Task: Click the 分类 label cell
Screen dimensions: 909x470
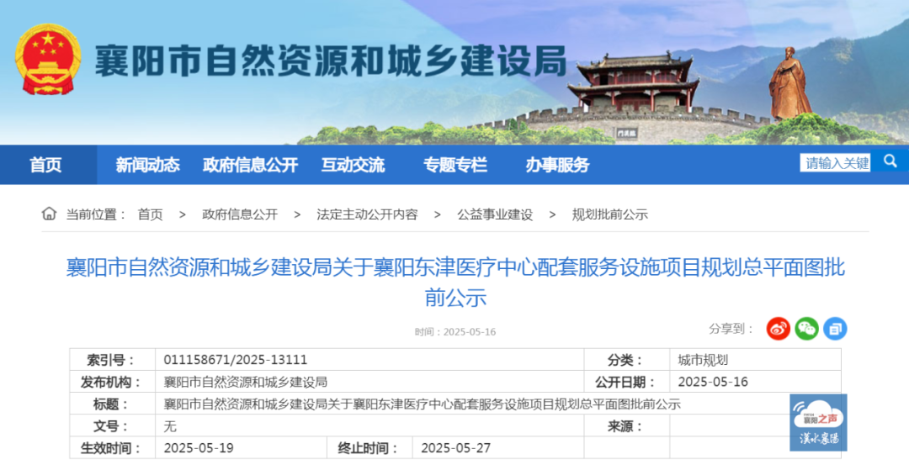Action: click(627, 360)
